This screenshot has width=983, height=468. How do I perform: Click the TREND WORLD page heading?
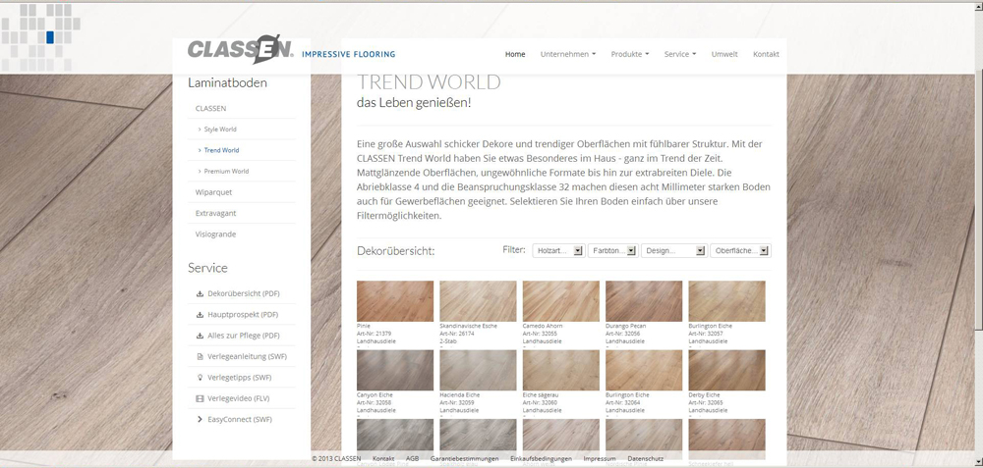(429, 82)
